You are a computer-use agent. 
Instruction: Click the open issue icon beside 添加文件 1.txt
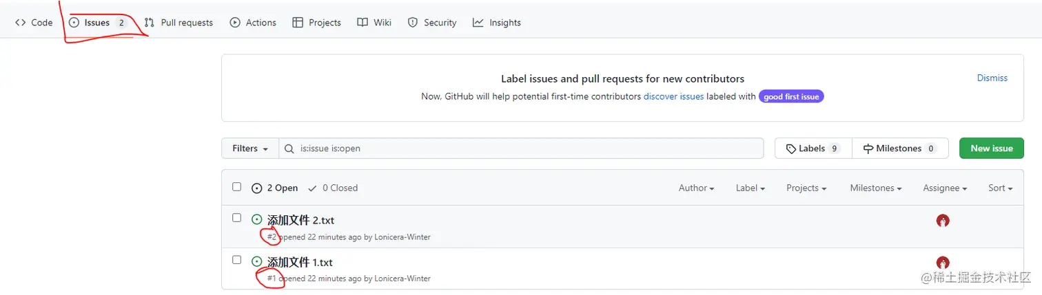point(257,262)
